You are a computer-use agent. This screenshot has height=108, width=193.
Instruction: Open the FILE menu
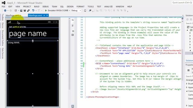pos(3,7)
